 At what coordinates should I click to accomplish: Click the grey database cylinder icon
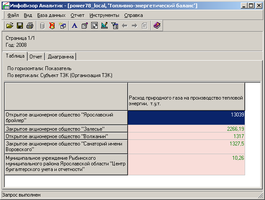point(42,26)
